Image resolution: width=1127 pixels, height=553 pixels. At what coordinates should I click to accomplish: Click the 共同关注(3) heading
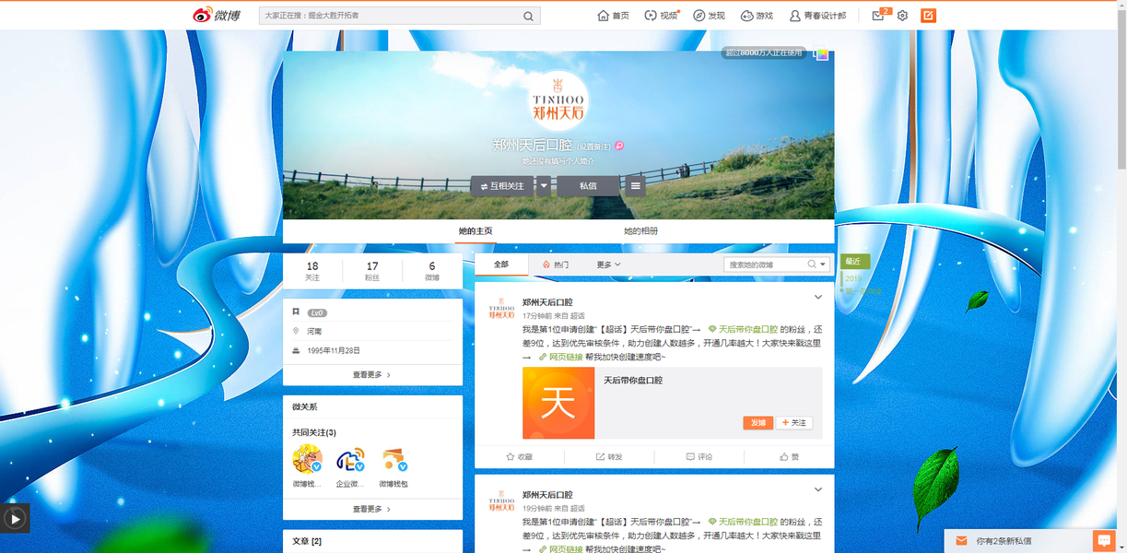(314, 432)
